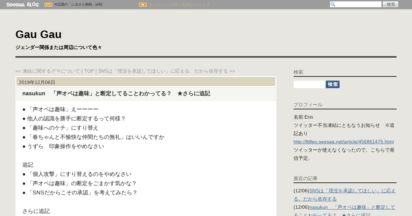Viewport: 412px width, 216px height.
Task: Click the 名前:Erin profile text
Action: pos(303,117)
